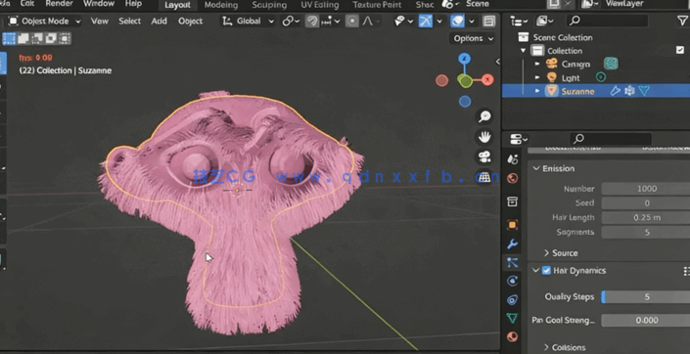Screen dimensions: 690x354
Task: Switch to the Sculpting workspace tab
Action: coord(269,5)
